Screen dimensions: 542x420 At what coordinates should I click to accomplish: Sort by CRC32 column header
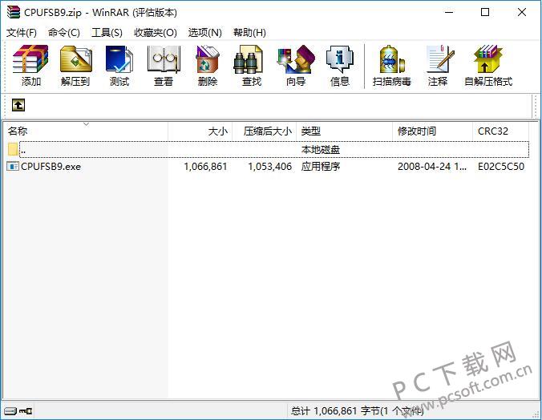pos(501,131)
